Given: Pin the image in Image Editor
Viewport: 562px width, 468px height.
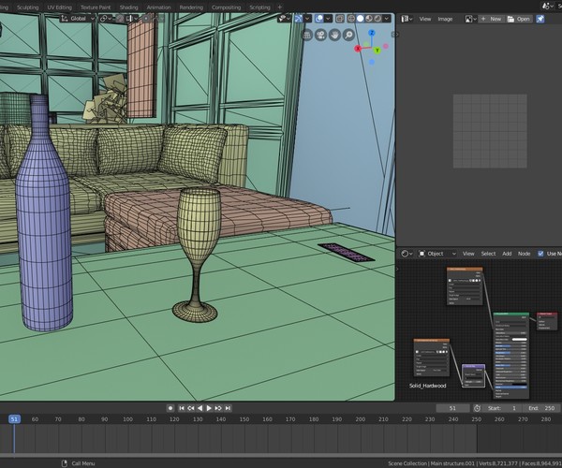Looking at the screenshot, I should [541, 19].
